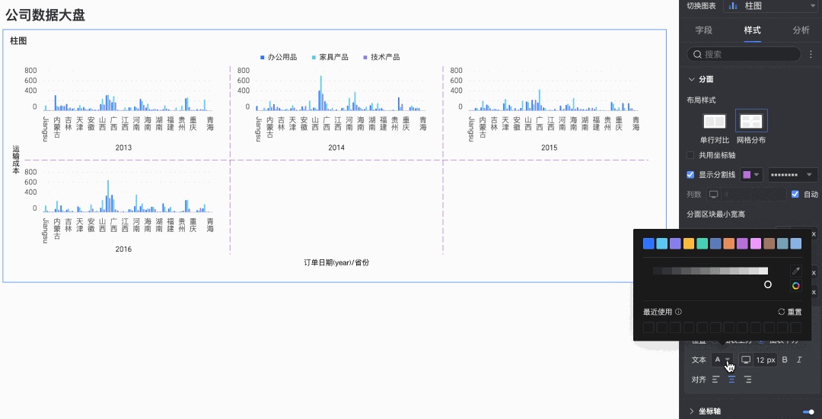The height and width of the screenshot is (419, 822).
Task: Click the white circle color handle
Action: (x=767, y=284)
